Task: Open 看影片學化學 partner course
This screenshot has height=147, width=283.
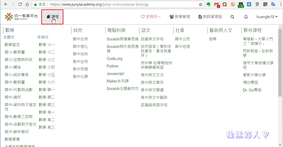Action: [254, 75]
